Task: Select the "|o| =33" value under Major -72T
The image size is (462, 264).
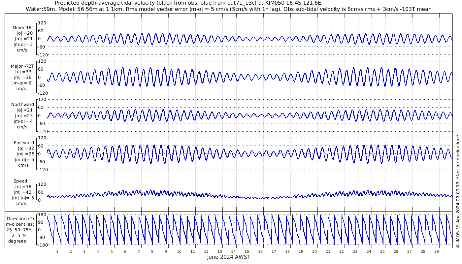Action: 24,72
